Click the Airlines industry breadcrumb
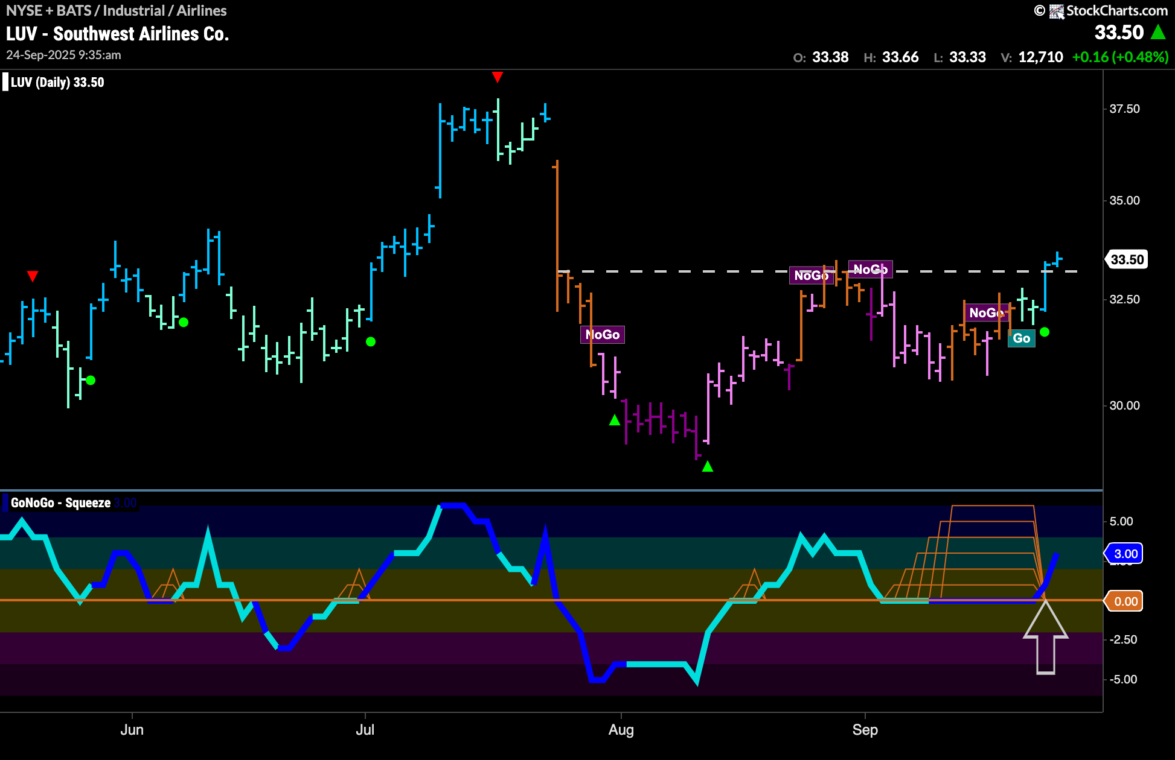 pyautogui.click(x=202, y=11)
